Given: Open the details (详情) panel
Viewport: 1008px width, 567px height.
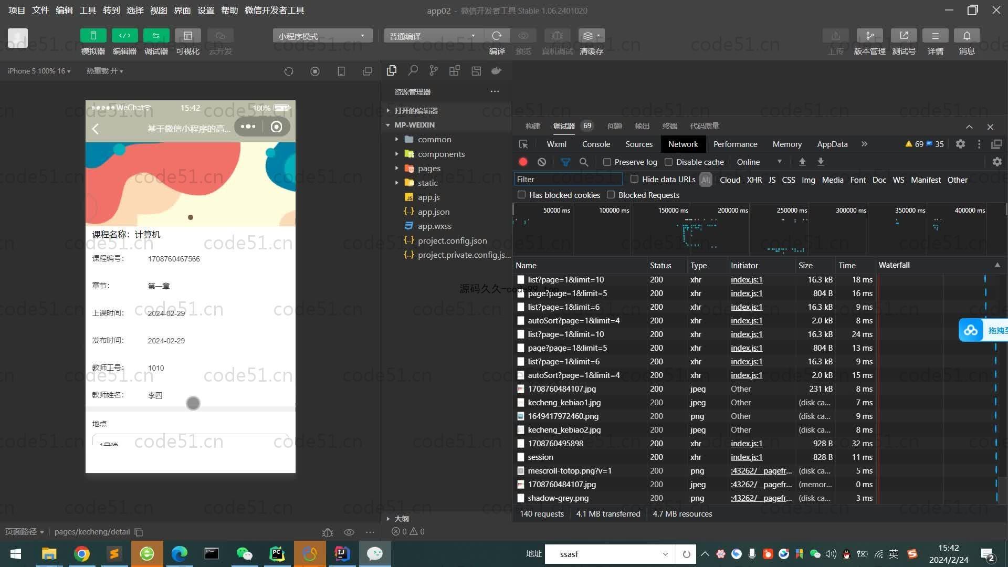Looking at the screenshot, I should [x=935, y=36].
